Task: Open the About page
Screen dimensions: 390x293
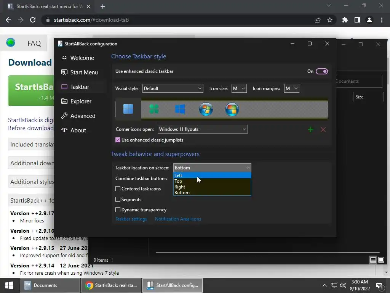Action: point(82,130)
